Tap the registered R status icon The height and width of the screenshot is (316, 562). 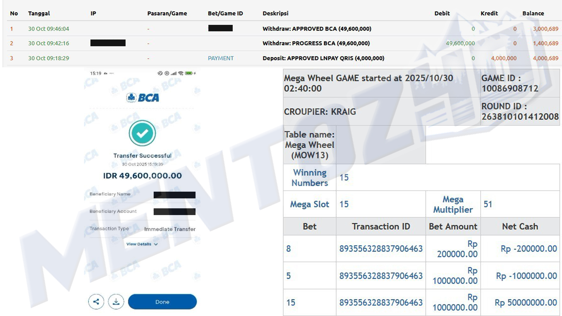pos(167,73)
